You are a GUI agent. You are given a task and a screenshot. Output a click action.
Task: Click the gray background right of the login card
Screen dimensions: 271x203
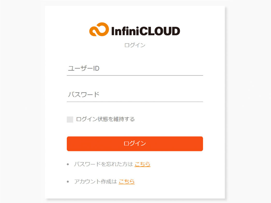tap(248, 101)
